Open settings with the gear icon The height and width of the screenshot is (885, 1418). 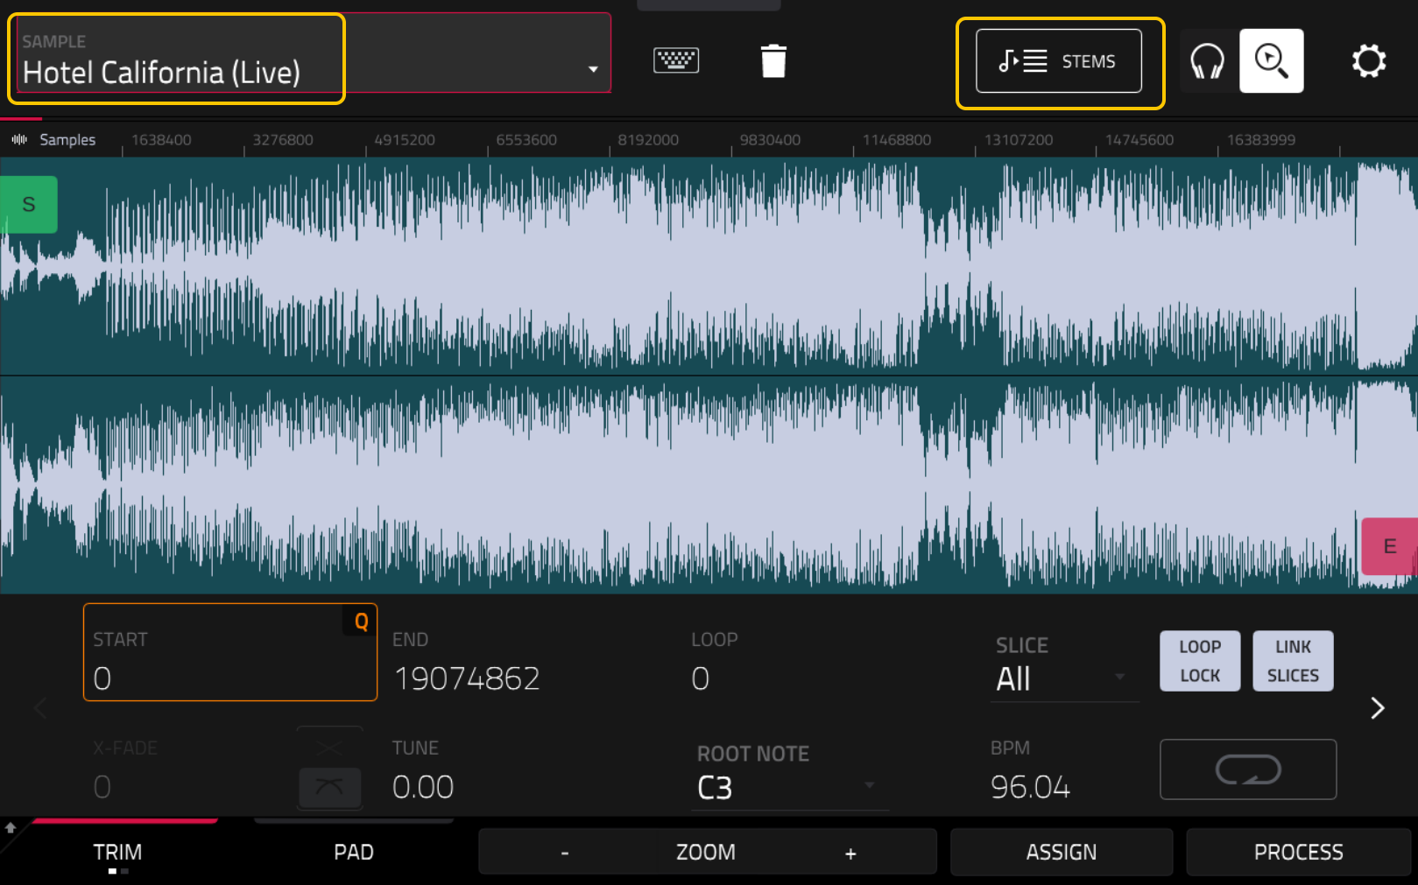click(x=1369, y=61)
